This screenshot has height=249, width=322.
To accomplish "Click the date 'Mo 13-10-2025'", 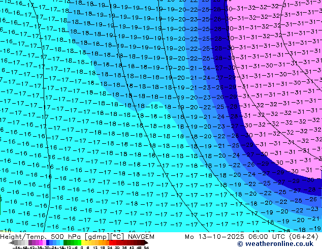I will click(214, 237).
